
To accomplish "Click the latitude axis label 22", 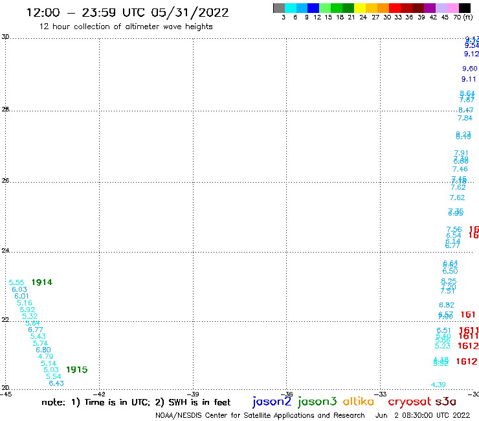I will point(5,319).
